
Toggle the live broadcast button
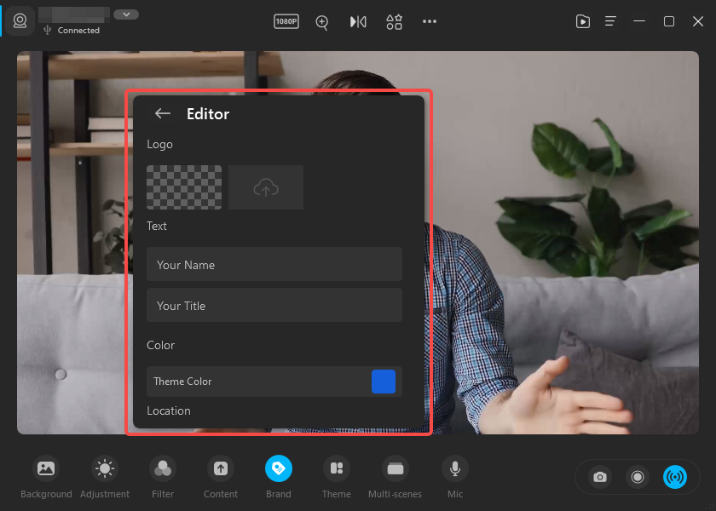pos(675,477)
